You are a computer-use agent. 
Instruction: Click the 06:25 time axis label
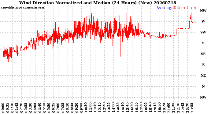[54, 108]
